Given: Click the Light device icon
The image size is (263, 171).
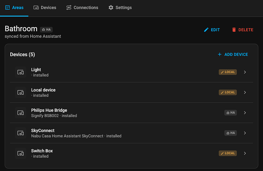Looking at the screenshot, I should (x=21, y=72).
